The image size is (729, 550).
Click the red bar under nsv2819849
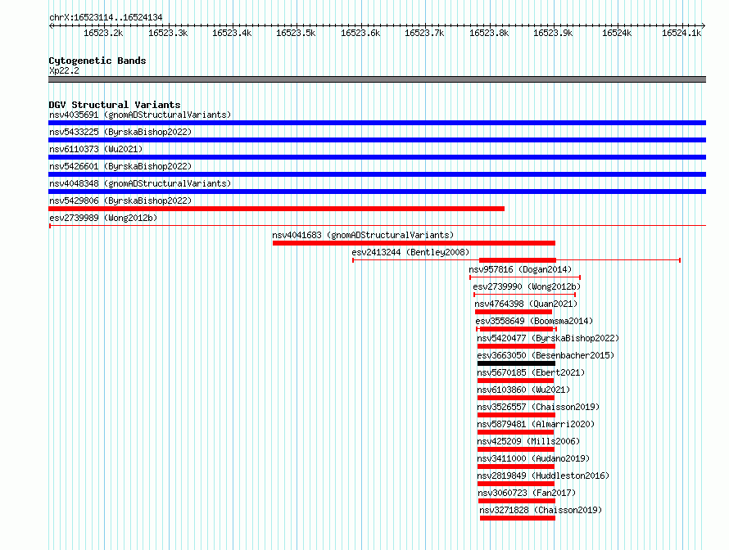[516, 484]
